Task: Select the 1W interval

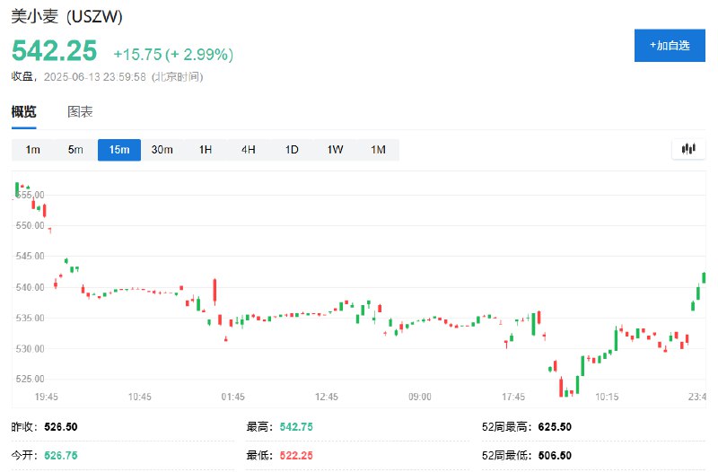Action: [335, 150]
